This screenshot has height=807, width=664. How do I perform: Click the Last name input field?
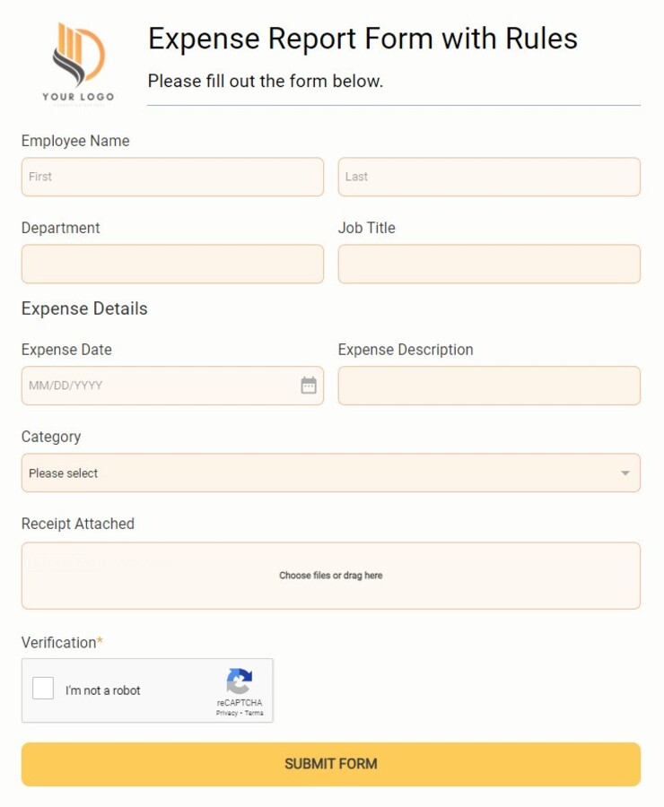click(x=489, y=177)
